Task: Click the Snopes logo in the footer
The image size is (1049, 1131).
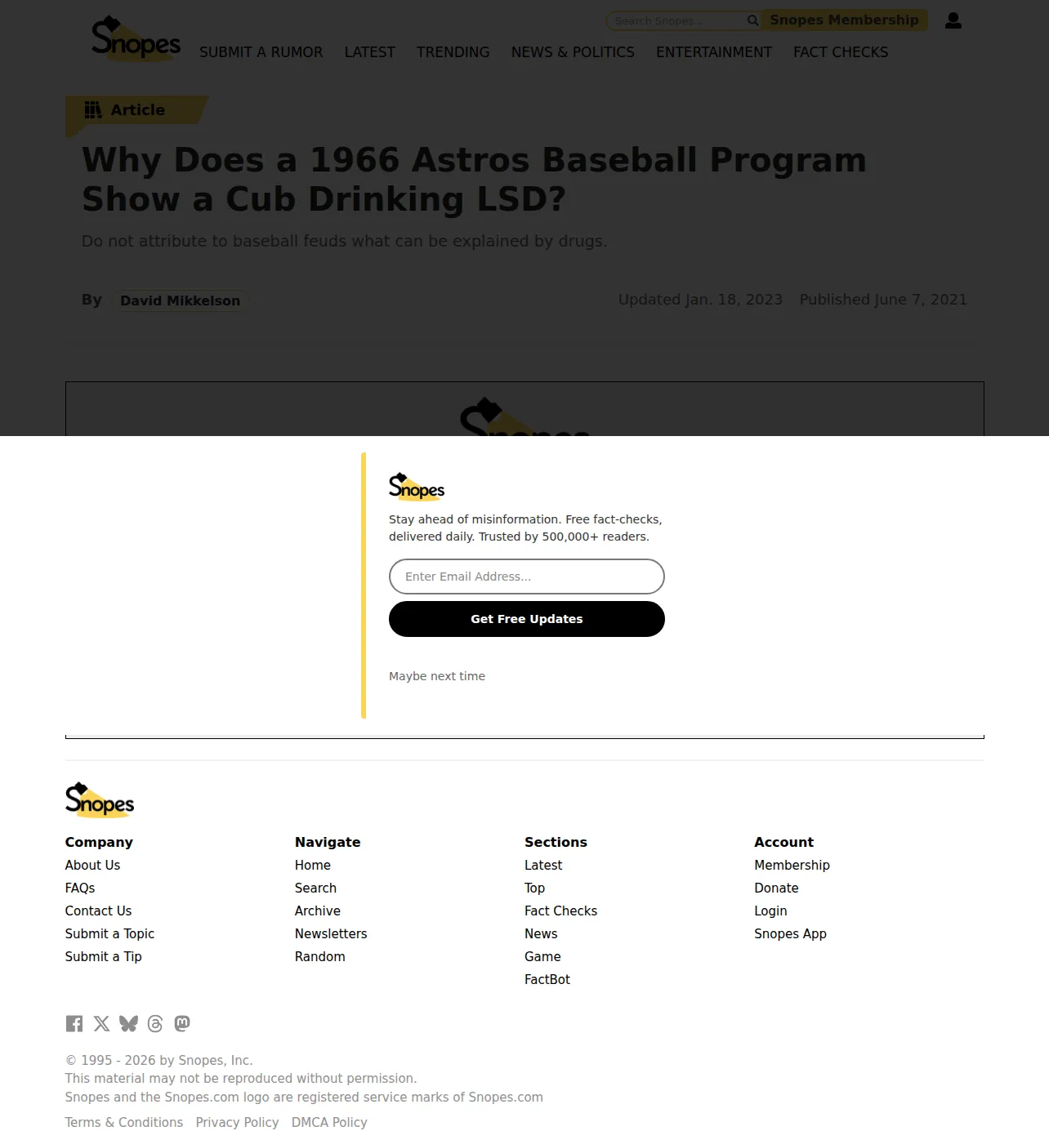Action: click(100, 800)
